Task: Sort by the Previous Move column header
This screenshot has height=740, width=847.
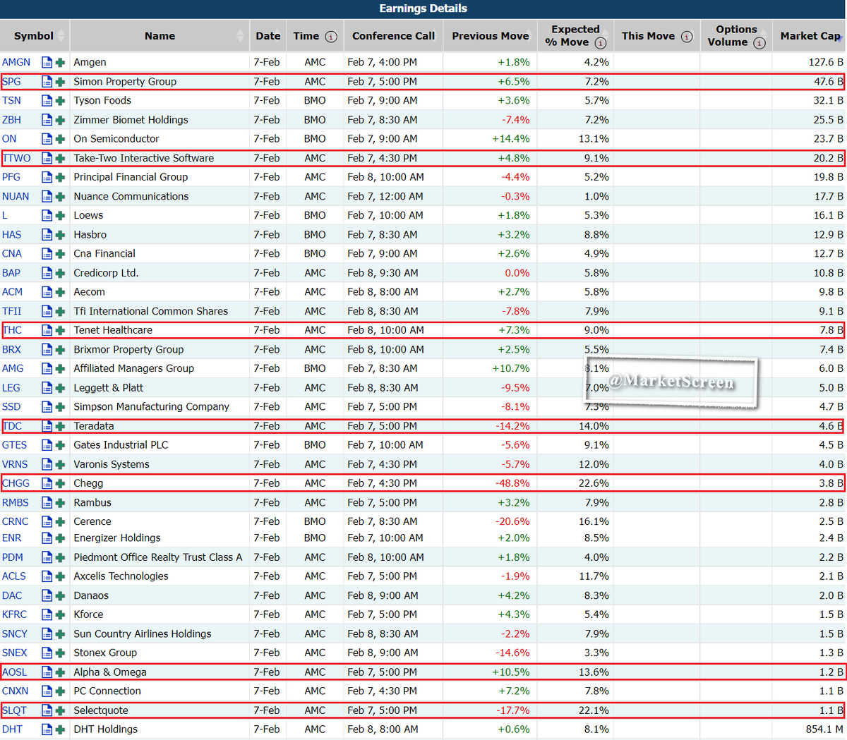Action: coord(491,36)
